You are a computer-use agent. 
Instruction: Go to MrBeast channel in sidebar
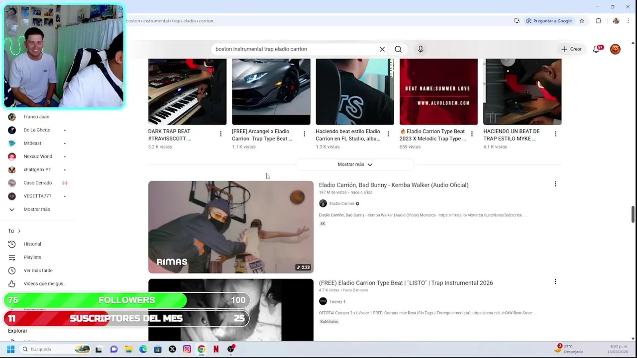click(32, 143)
